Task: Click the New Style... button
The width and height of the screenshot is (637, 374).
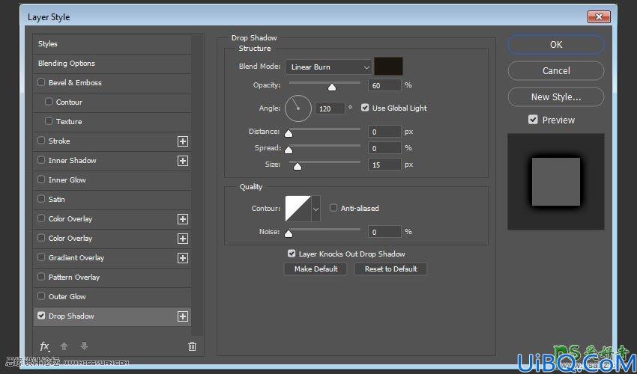Action: click(x=556, y=97)
